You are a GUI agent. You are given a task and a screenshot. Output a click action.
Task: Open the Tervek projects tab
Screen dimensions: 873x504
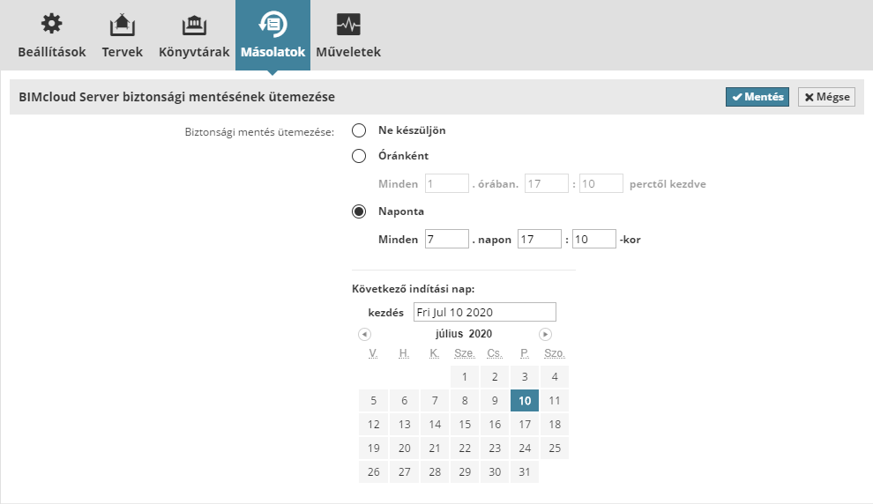point(123,35)
